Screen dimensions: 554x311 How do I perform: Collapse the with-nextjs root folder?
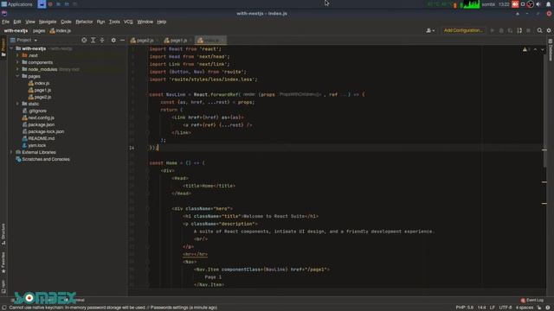tap(11, 48)
